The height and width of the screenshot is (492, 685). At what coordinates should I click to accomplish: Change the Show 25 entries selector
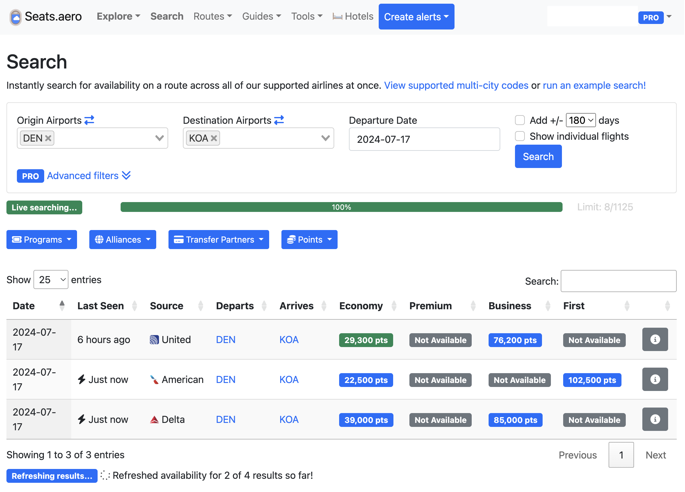pos(51,279)
